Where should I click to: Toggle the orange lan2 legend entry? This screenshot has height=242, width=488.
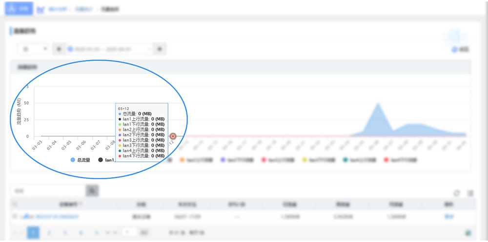tap(195, 160)
